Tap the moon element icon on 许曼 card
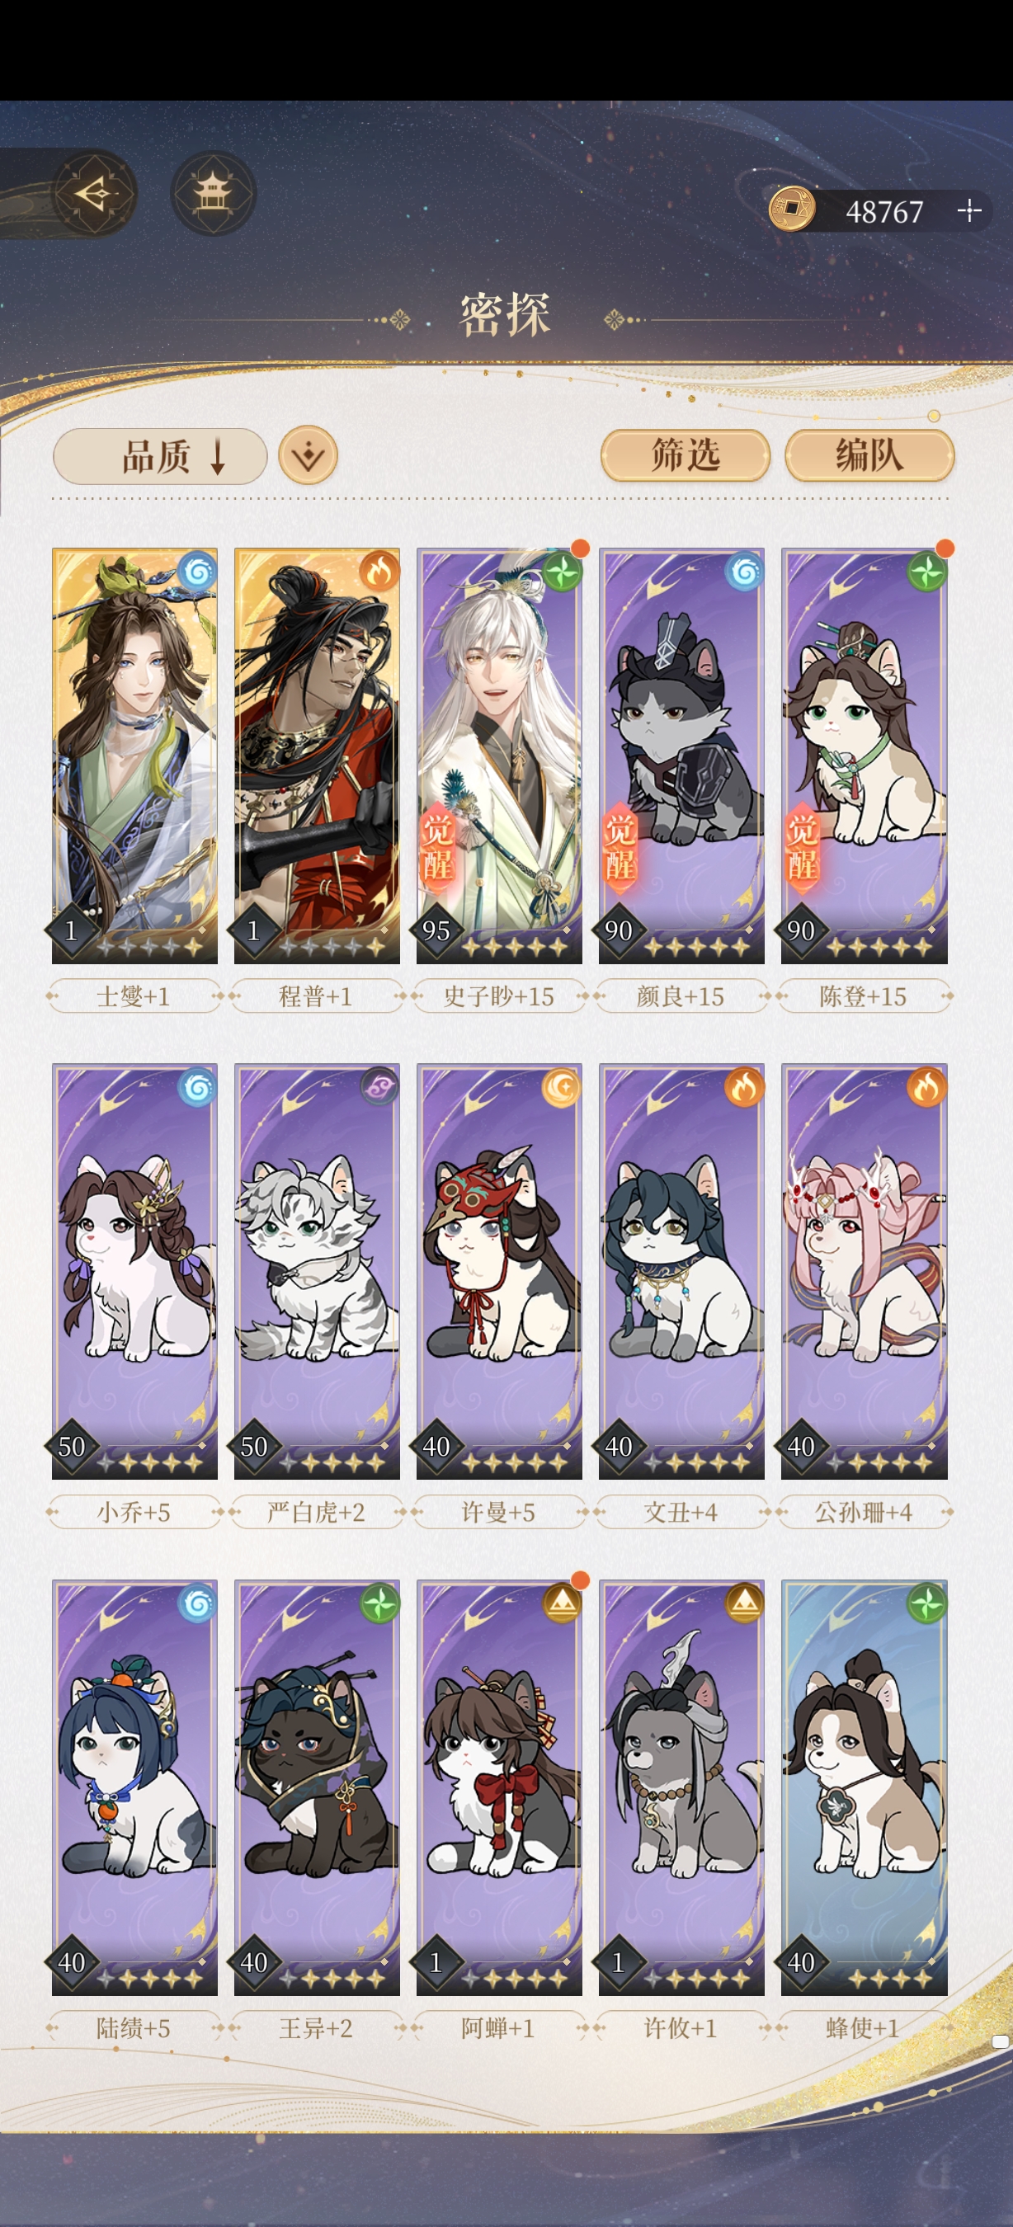Viewport: 1013px width, 2227px height. coord(562,1087)
